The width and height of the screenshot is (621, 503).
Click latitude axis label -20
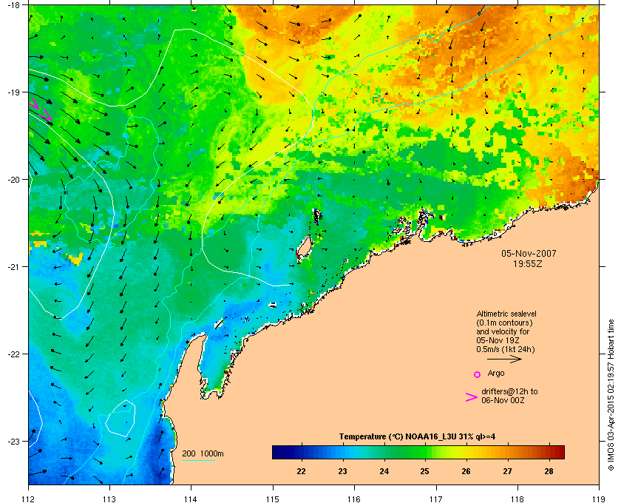pyautogui.click(x=14, y=180)
